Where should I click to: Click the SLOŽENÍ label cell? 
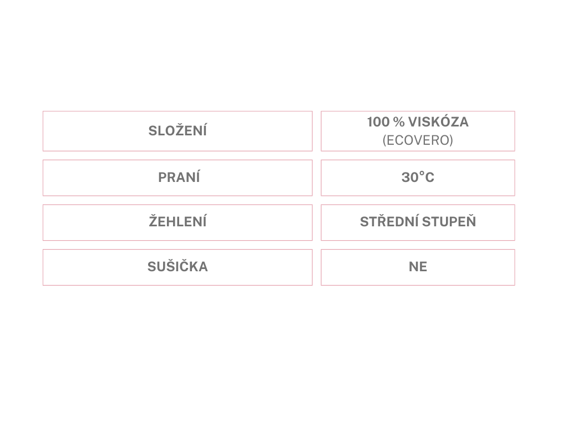177,131
